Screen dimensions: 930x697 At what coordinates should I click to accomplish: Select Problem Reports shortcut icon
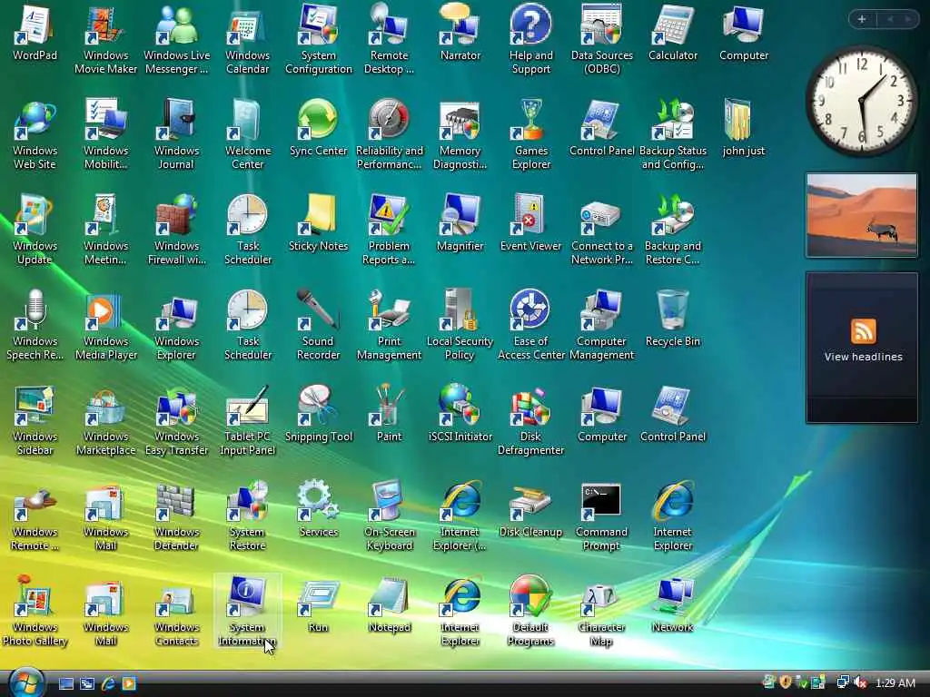pyautogui.click(x=389, y=230)
